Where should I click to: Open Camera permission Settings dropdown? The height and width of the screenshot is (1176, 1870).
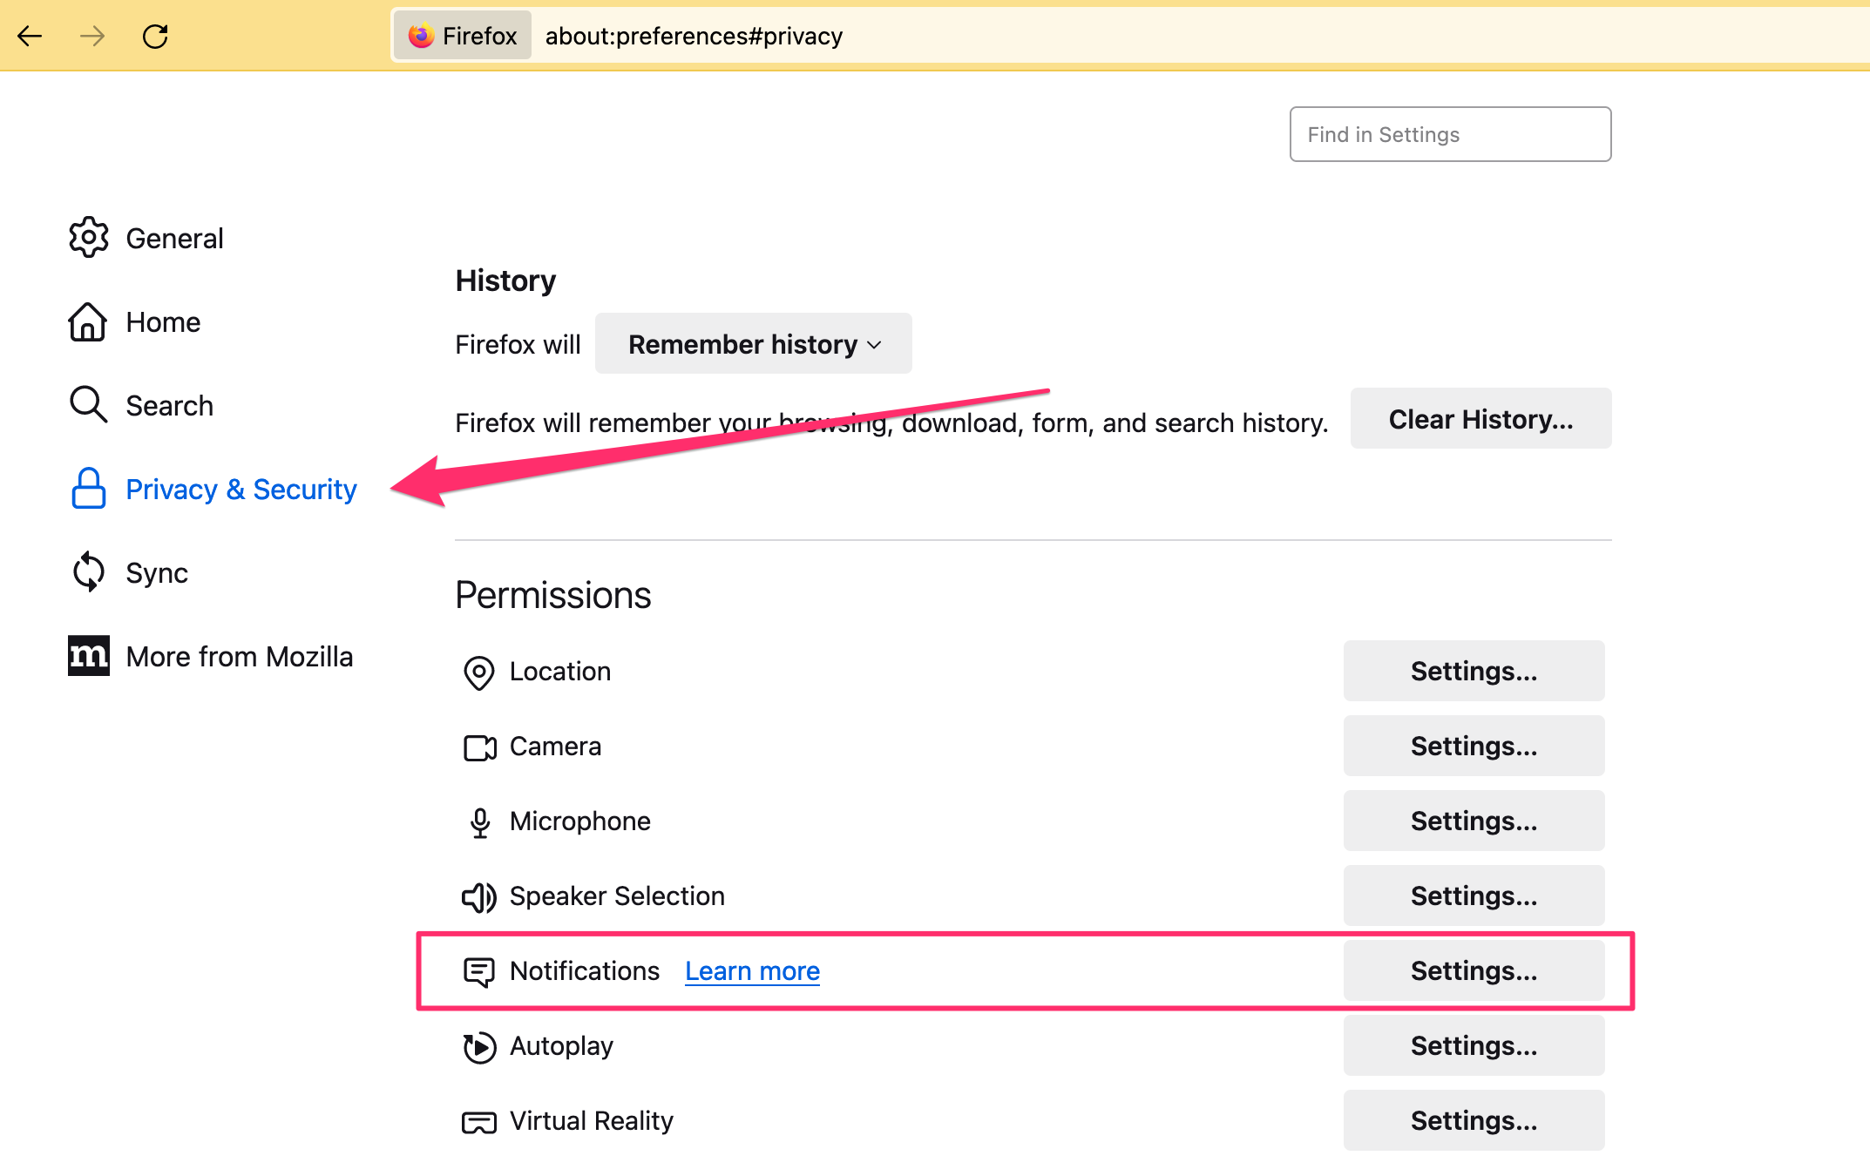[1474, 745]
